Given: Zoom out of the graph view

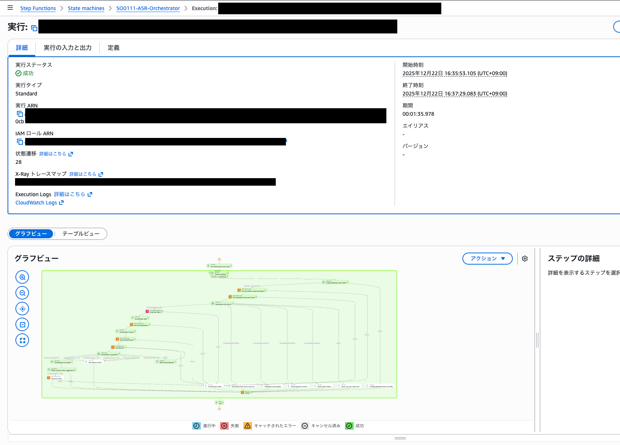Looking at the screenshot, I should pos(22,293).
